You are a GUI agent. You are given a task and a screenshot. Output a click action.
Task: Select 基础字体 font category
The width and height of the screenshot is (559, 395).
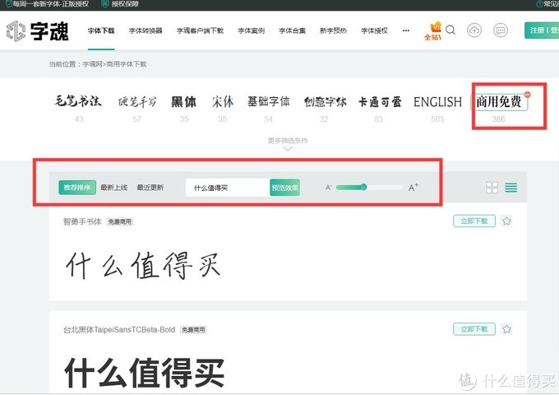[269, 102]
